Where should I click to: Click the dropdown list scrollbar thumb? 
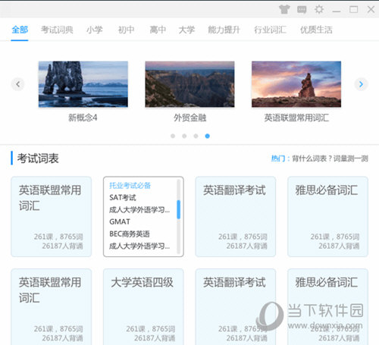[179, 209]
